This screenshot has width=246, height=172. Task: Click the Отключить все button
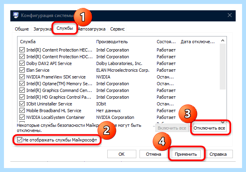click(x=209, y=128)
